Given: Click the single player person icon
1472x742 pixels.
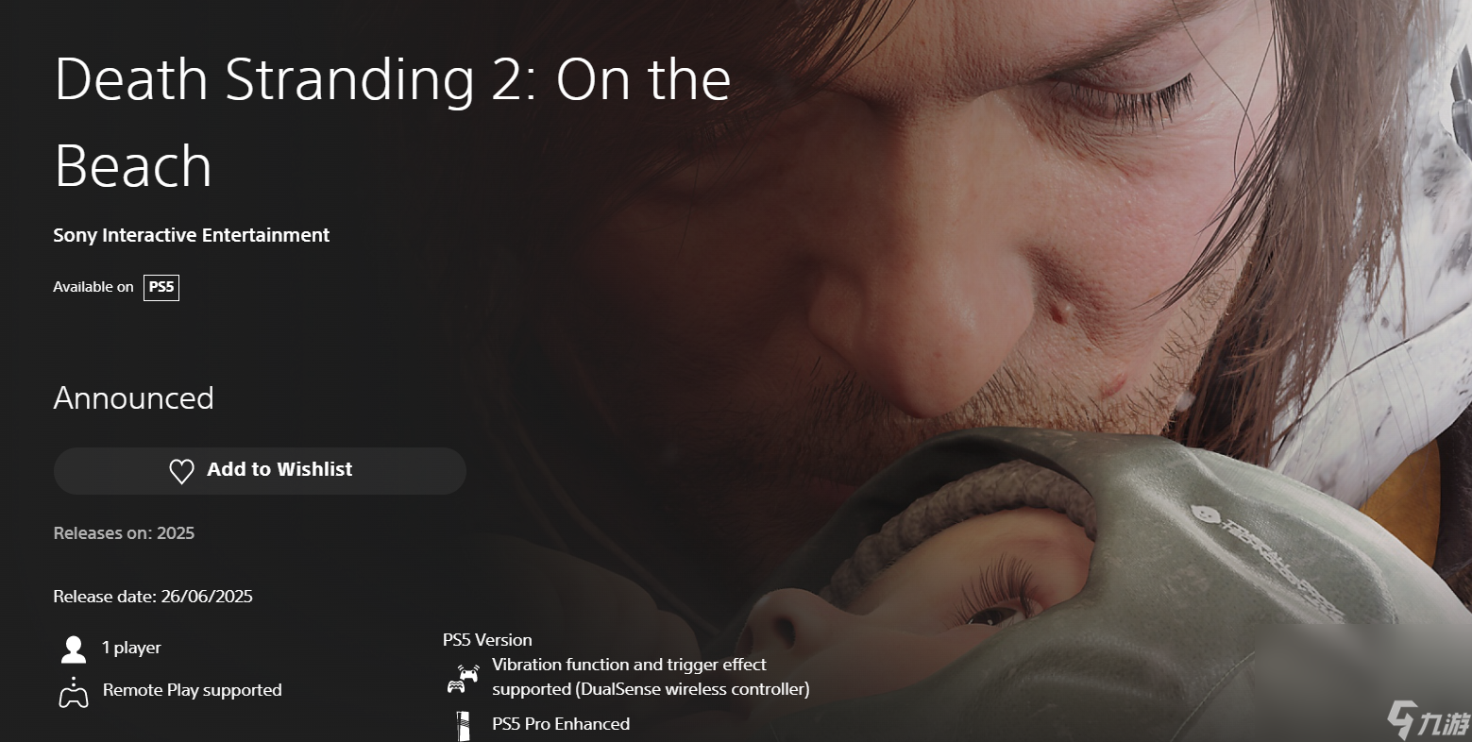Looking at the screenshot, I should point(73,649).
